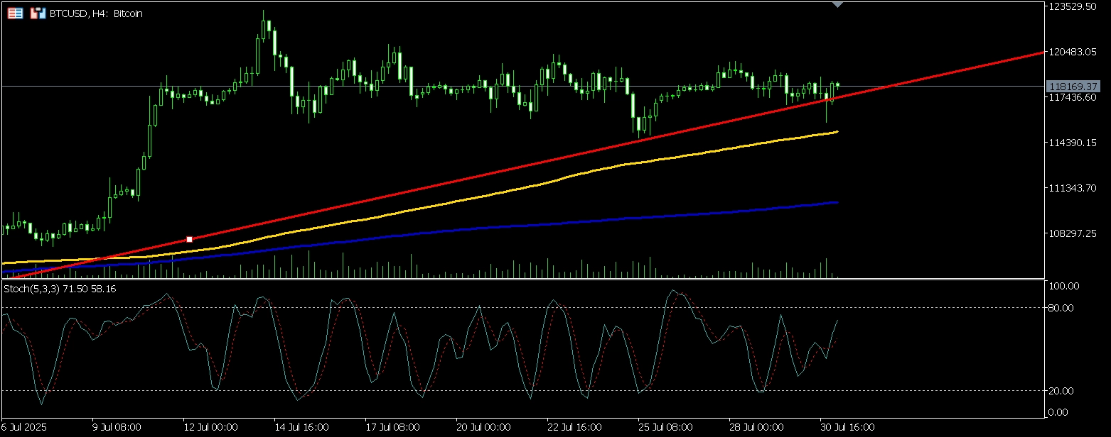Click the stochastic 80.00 level label
The width and height of the screenshot is (1111, 437).
pyautogui.click(x=1063, y=308)
